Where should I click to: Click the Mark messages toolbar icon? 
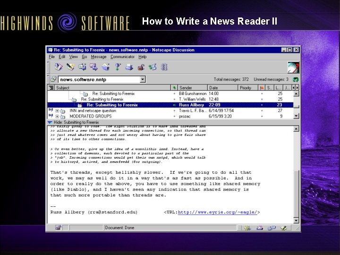click(153, 67)
